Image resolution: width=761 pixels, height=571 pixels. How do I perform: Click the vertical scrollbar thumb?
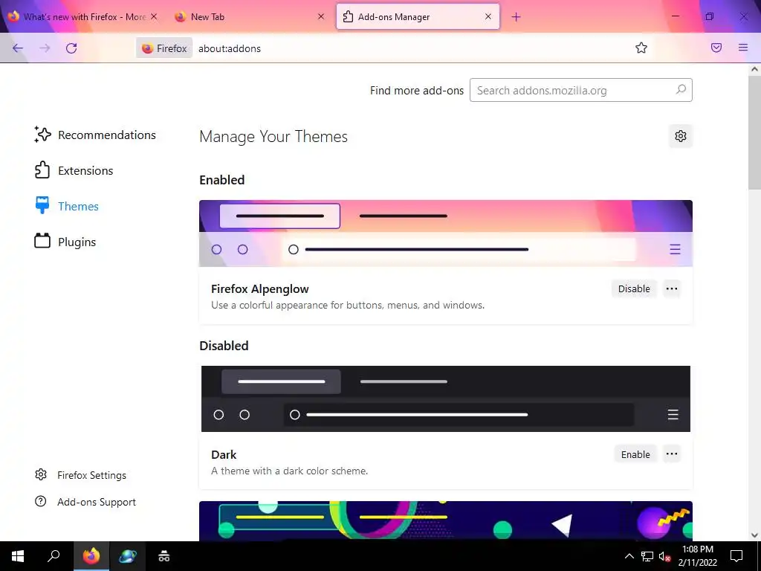tap(754, 132)
